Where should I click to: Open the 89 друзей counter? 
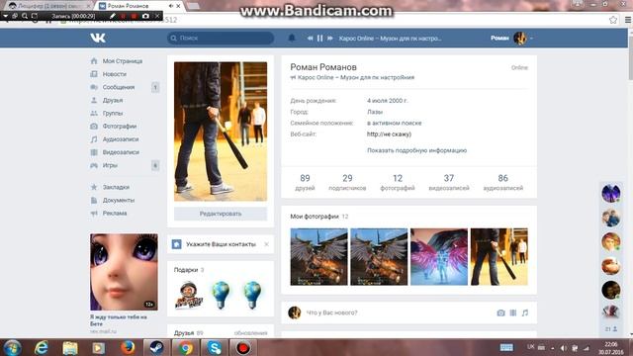coord(305,182)
